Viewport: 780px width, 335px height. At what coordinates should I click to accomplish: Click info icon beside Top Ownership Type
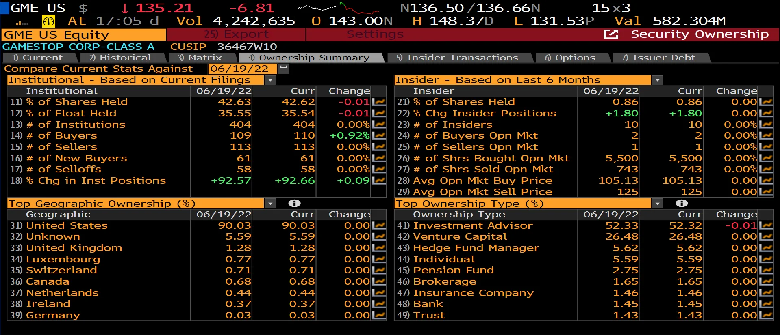pyautogui.click(x=682, y=203)
